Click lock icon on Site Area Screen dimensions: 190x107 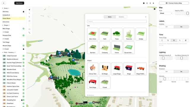click(x=23, y=12)
